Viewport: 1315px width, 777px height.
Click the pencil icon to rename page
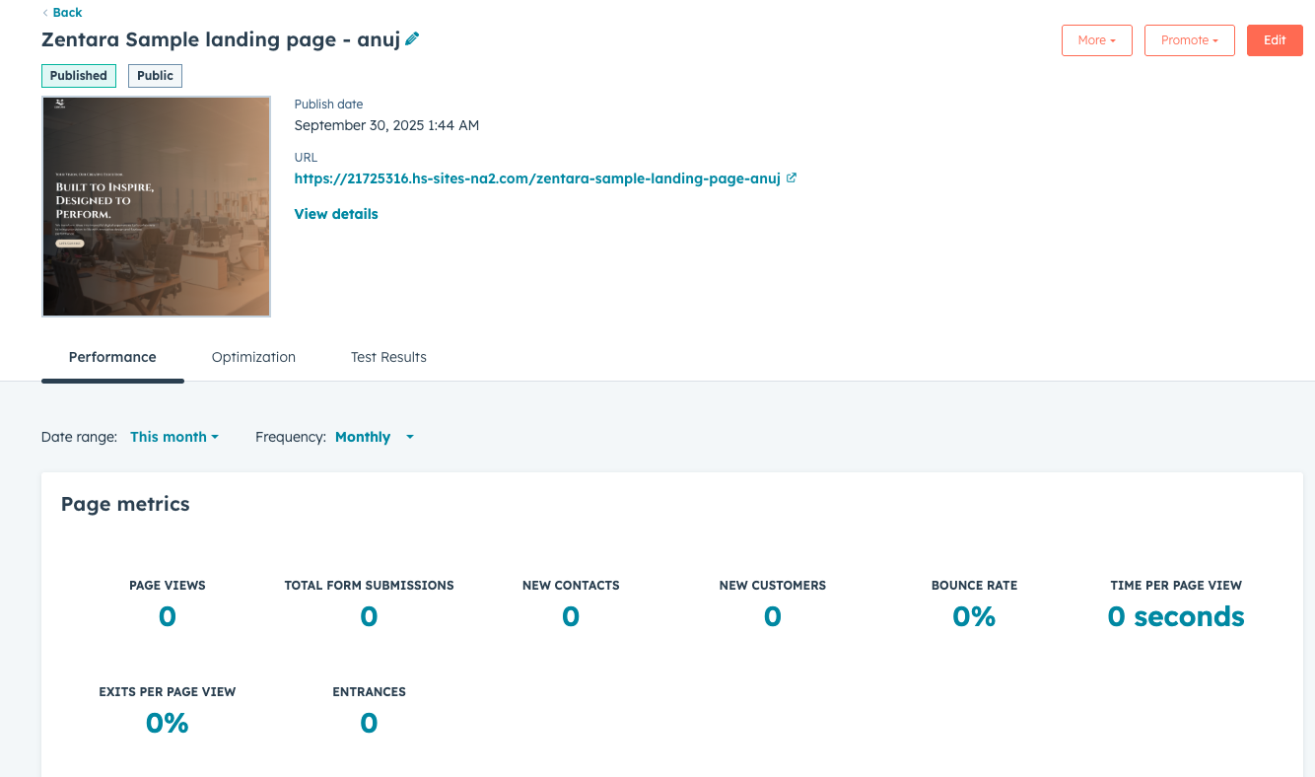tap(412, 39)
